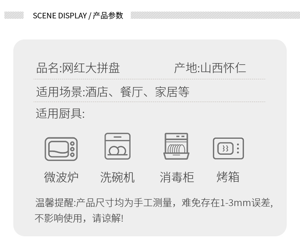Click the knobs on the microwave icon

tap(72, 149)
